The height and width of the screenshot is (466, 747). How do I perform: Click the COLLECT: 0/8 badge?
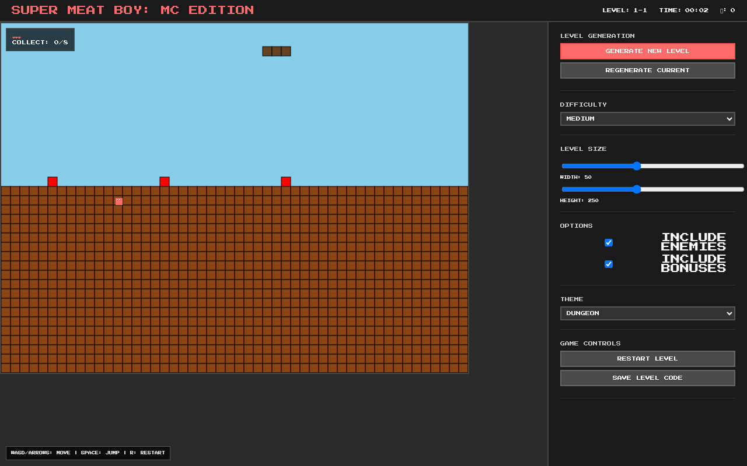(40, 40)
